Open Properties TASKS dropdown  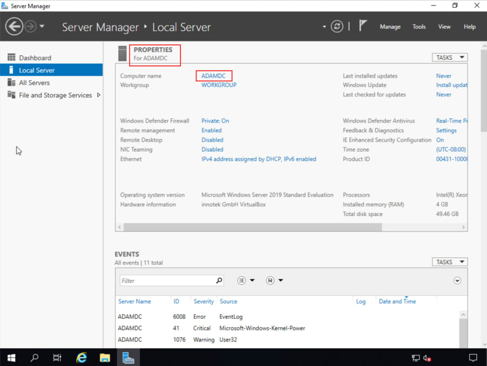click(450, 58)
